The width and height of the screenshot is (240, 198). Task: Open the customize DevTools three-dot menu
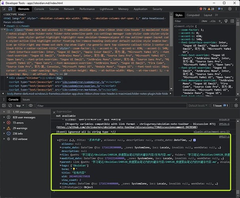(x=236, y=9)
